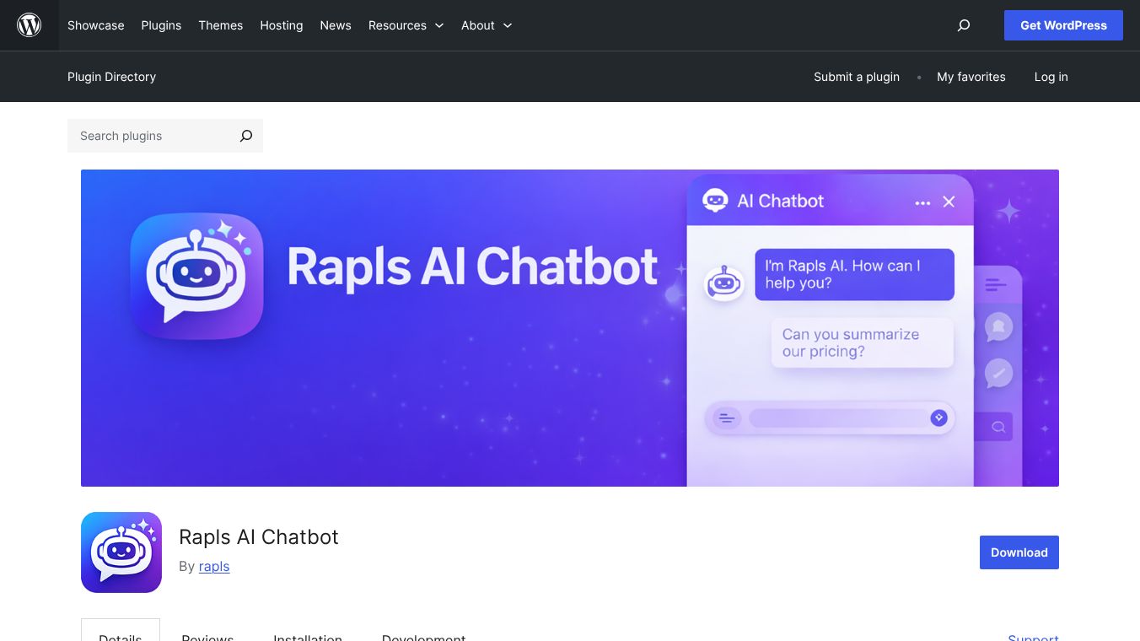Click the Rapls AI Chatbot plugin icon
This screenshot has width=1140, height=641.
(121, 552)
